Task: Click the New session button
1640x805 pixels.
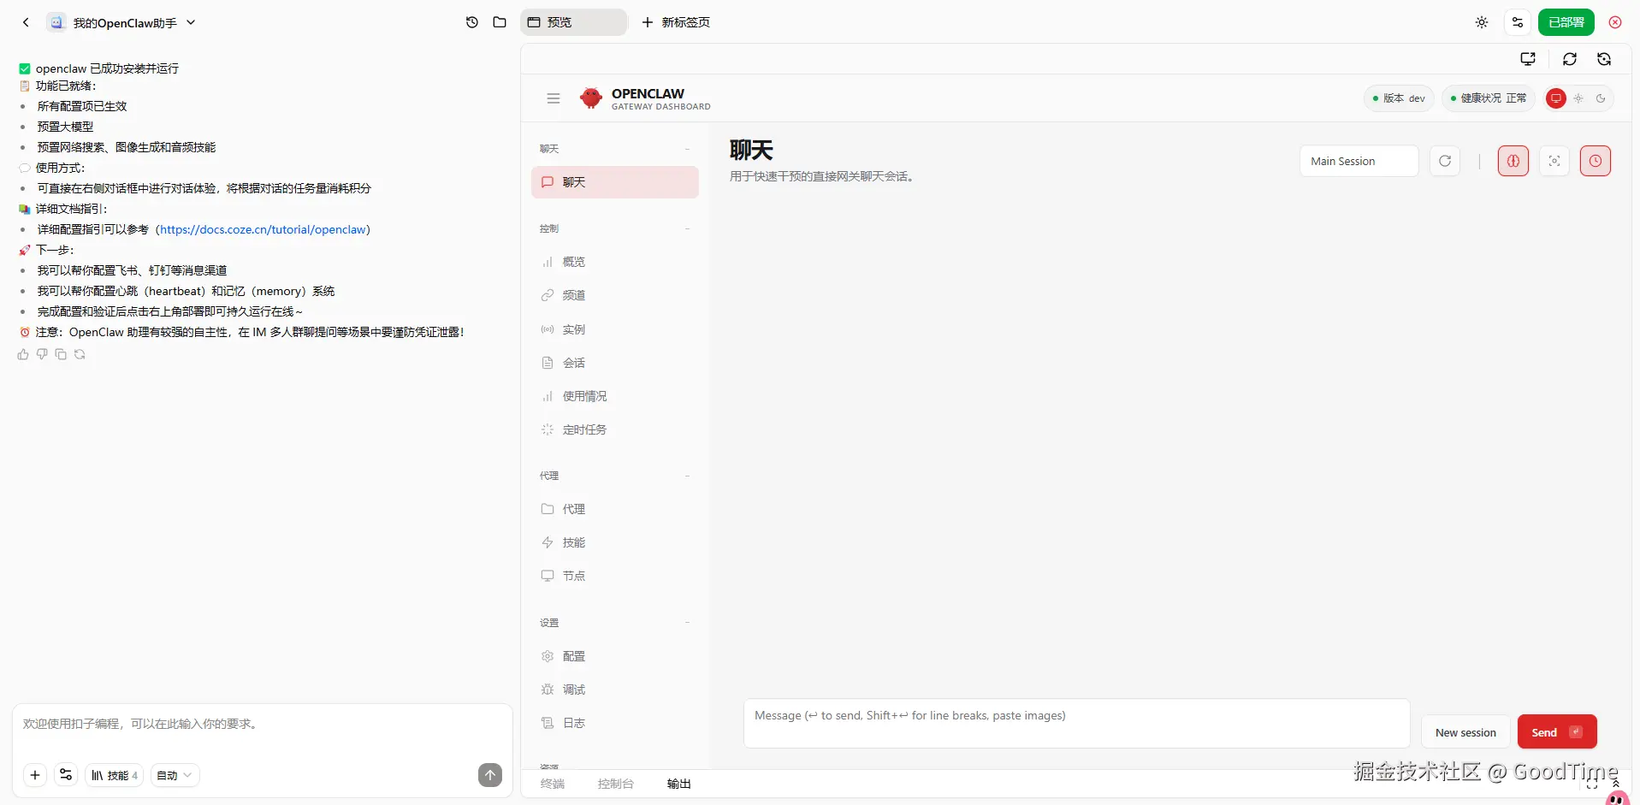Action: click(x=1465, y=732)
